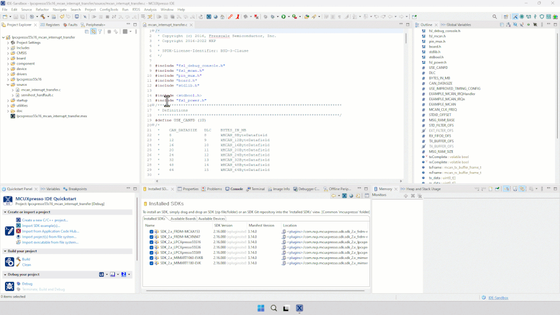Image resolution: width=560 pixels, height=315 pixels.
Task: Click the blue X icon in Installed SDKs toolbar
Action: [344, 196]
